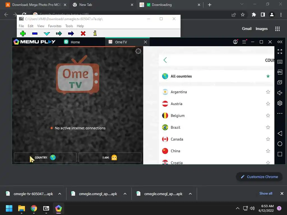
Task: Open the I AM gender selector
Action: [110, 157]
